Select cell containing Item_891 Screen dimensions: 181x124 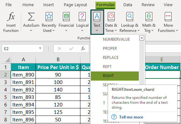tap(23, 82)
